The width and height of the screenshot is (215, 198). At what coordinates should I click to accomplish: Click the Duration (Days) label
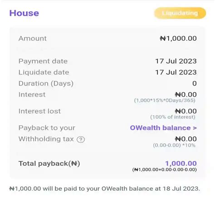tap(46, 84)
